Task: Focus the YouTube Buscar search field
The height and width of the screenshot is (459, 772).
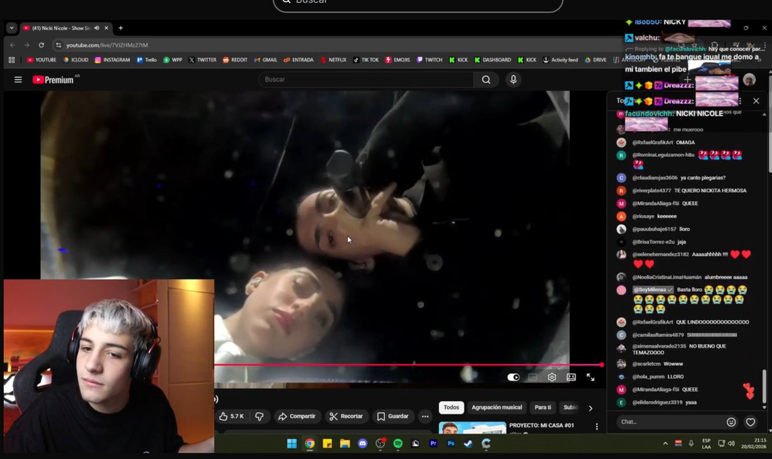Action: pos(365,80)
